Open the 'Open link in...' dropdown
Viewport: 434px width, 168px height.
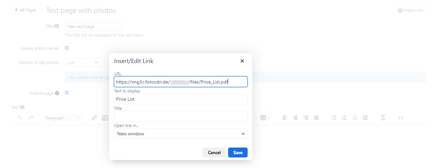(x=181, y=134)
